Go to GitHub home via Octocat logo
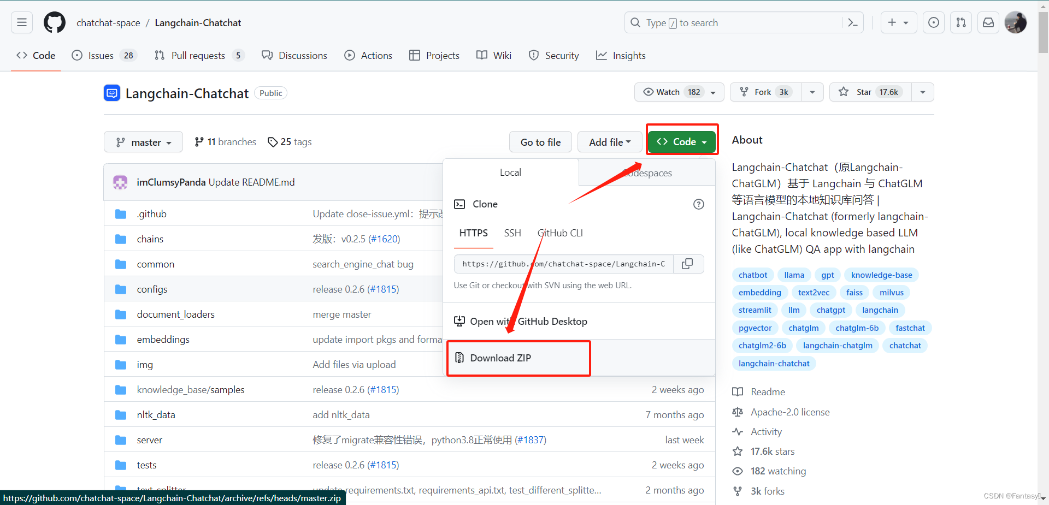 [x=55, y=22]
